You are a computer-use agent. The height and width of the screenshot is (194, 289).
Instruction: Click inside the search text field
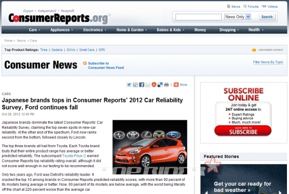199,17
